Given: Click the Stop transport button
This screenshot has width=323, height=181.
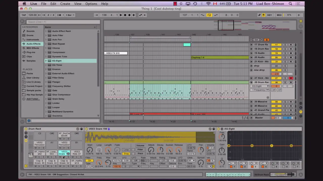Looking at the screenshot, I should click(x=125, y=15).
